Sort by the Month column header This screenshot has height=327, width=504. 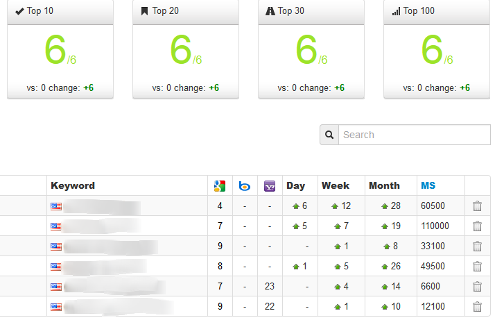[385, 185]
